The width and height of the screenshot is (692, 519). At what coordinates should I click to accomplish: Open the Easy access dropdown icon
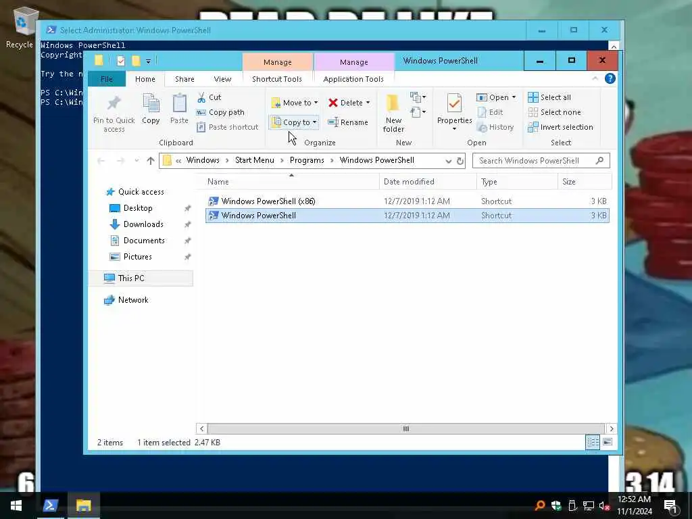click(x=418, y=112)
